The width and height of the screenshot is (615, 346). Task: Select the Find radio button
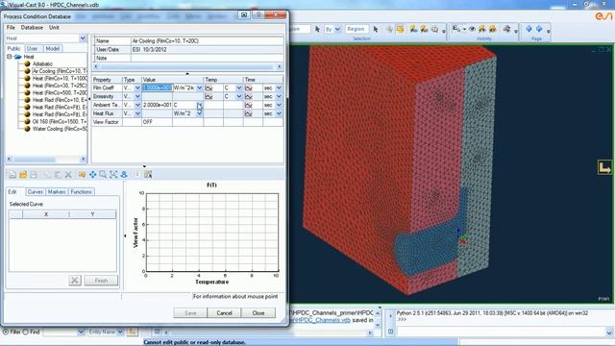26,332
